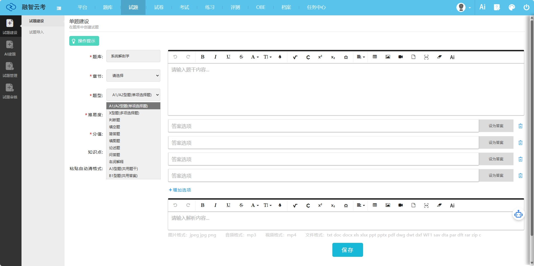Click the 增加选项 link

tap(180, 190)
